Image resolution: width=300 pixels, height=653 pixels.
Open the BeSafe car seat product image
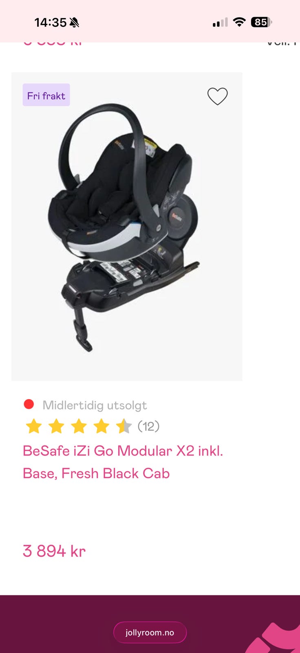click(127, 227)
